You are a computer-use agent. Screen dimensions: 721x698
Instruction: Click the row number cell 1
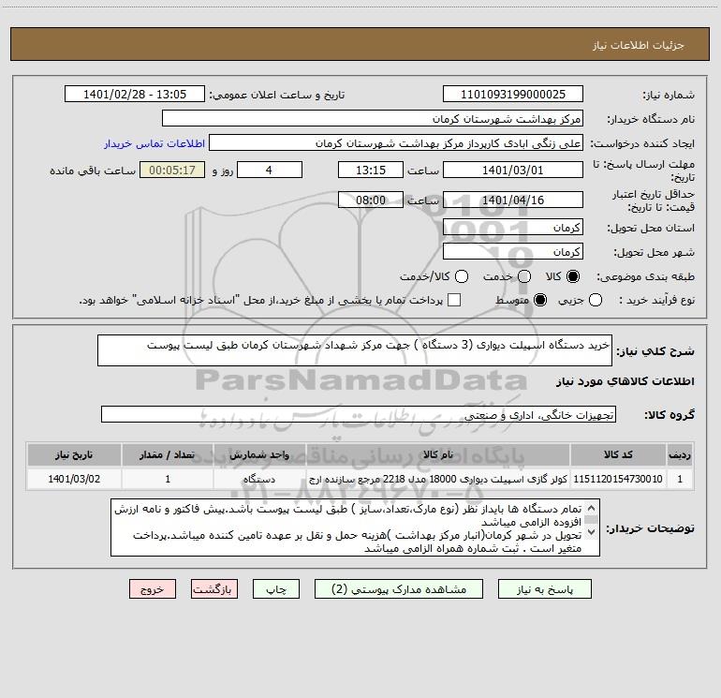(680, 479)
